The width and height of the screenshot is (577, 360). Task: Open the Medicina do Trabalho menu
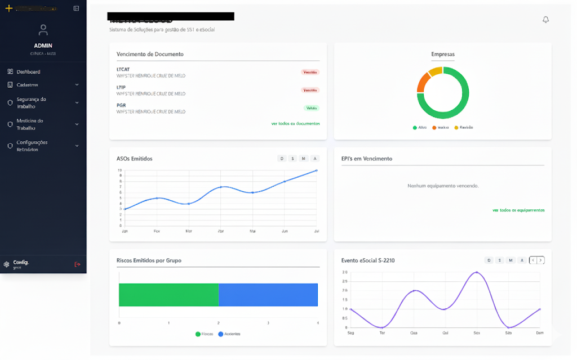point(30,124)
